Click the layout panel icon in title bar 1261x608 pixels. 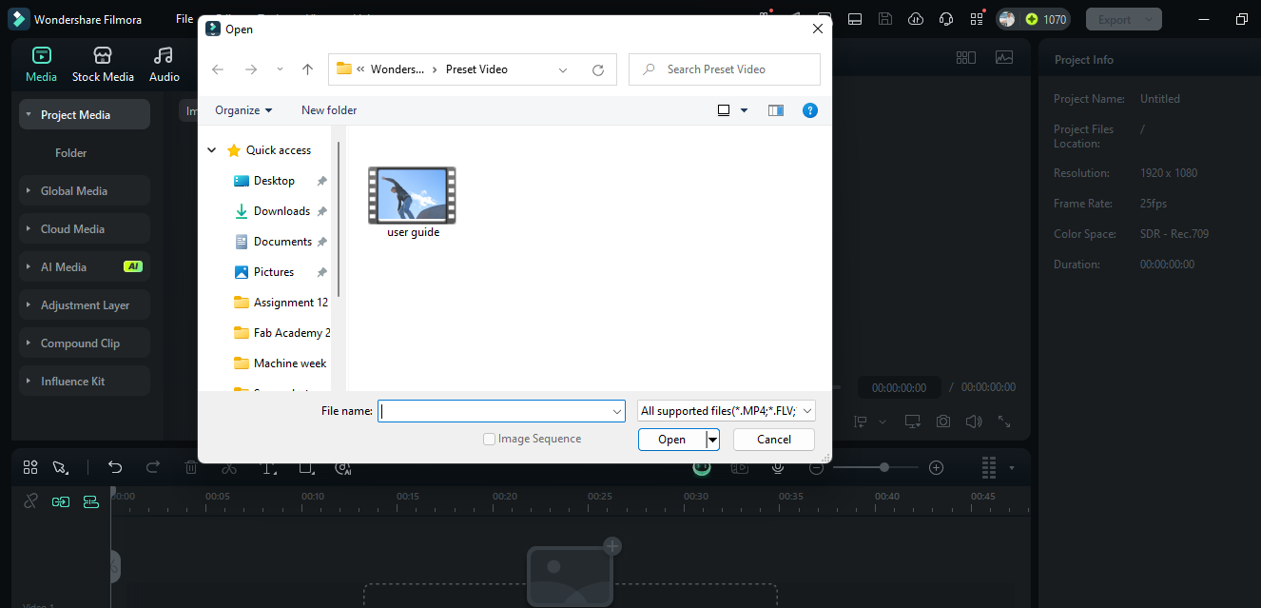pos(854,19)
